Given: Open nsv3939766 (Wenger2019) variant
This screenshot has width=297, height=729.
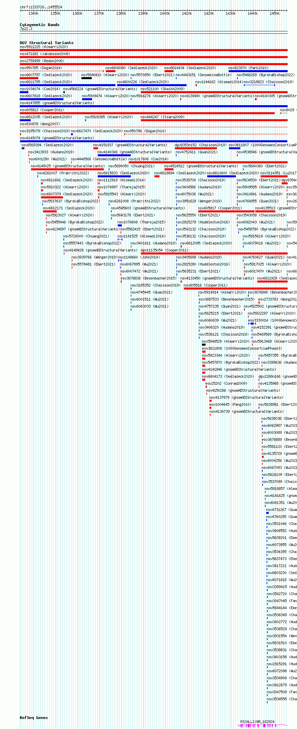Looking at the screenshot, I should pos(72,260).
